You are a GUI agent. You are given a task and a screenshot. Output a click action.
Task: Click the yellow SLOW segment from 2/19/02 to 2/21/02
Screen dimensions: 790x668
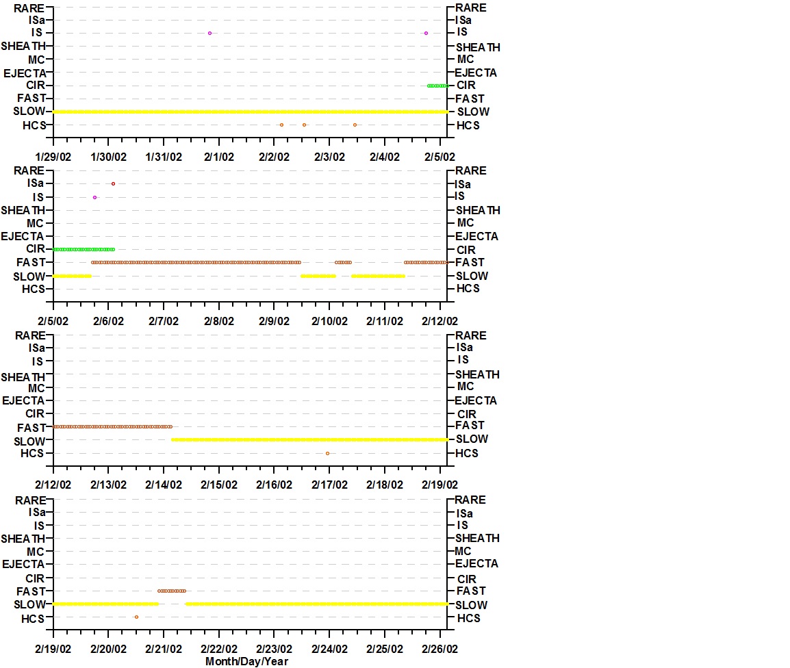point(105,604)
